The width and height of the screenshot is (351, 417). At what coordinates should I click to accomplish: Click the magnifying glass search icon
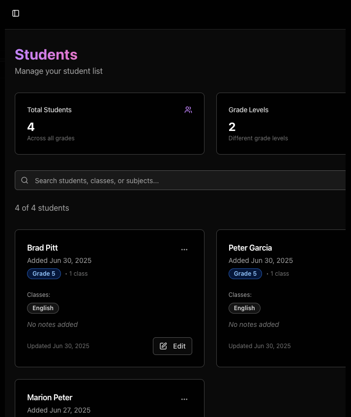point(25,180)
